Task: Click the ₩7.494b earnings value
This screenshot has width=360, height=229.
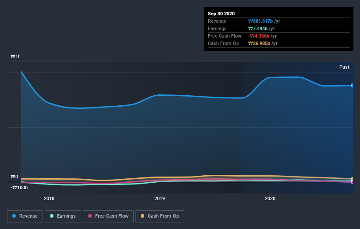Action: [258, 28]
